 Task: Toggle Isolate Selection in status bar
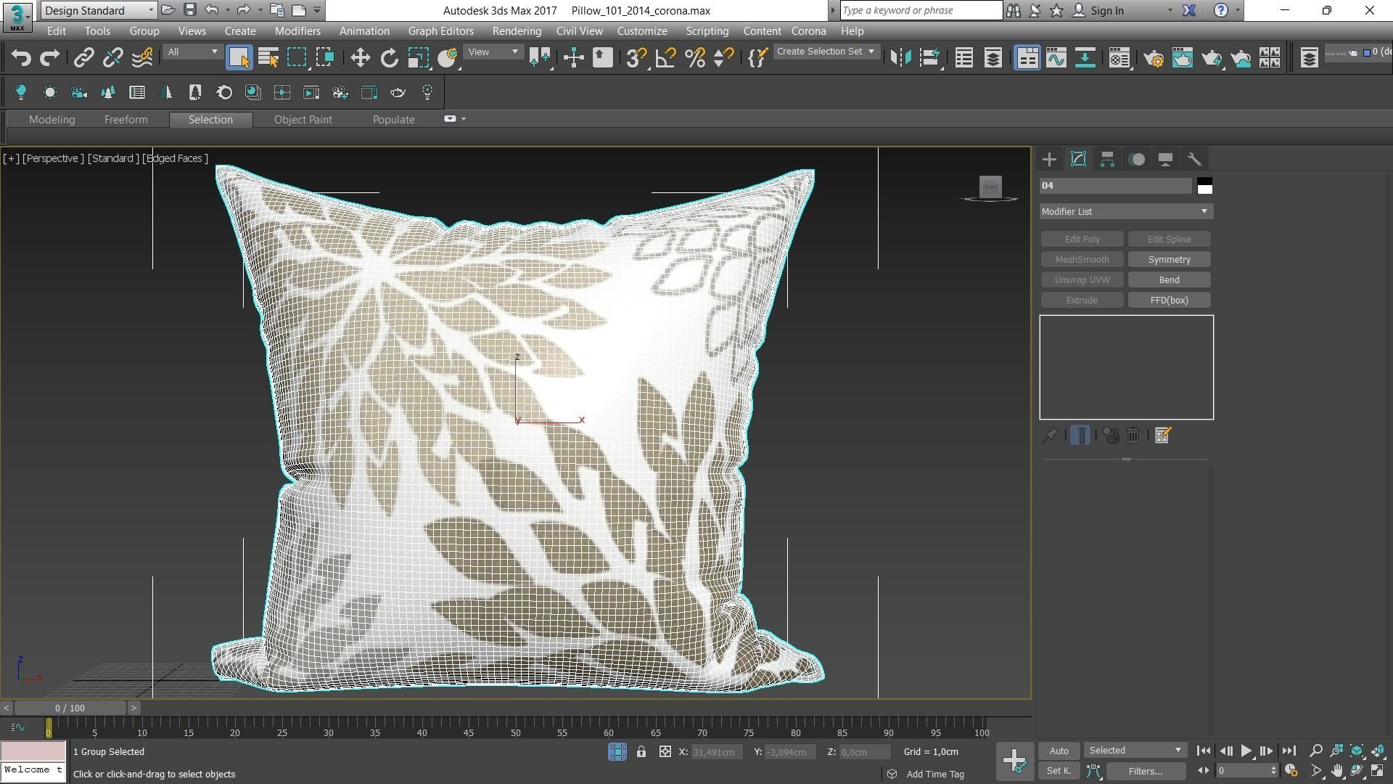click(x=617, y=752)
